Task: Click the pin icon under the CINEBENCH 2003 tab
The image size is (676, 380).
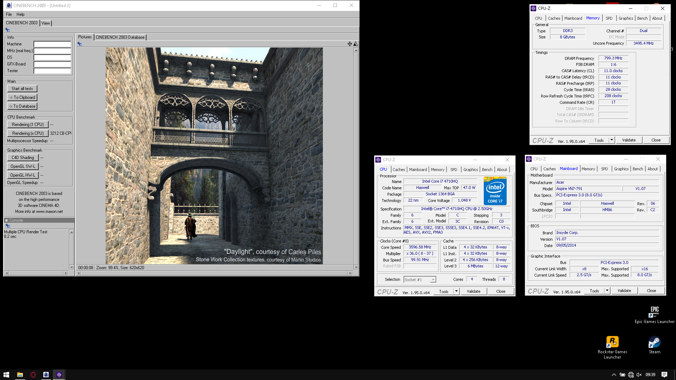Action: pos(7,30)
